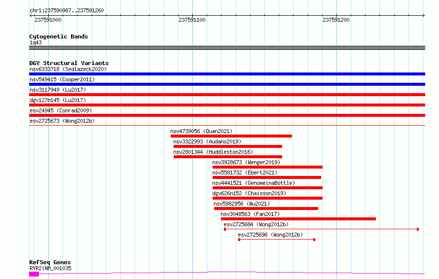The height and width of the screenshot is (279, 439).
Task: Select the red esv24945 variant bar
Action: tap(227, 115)
